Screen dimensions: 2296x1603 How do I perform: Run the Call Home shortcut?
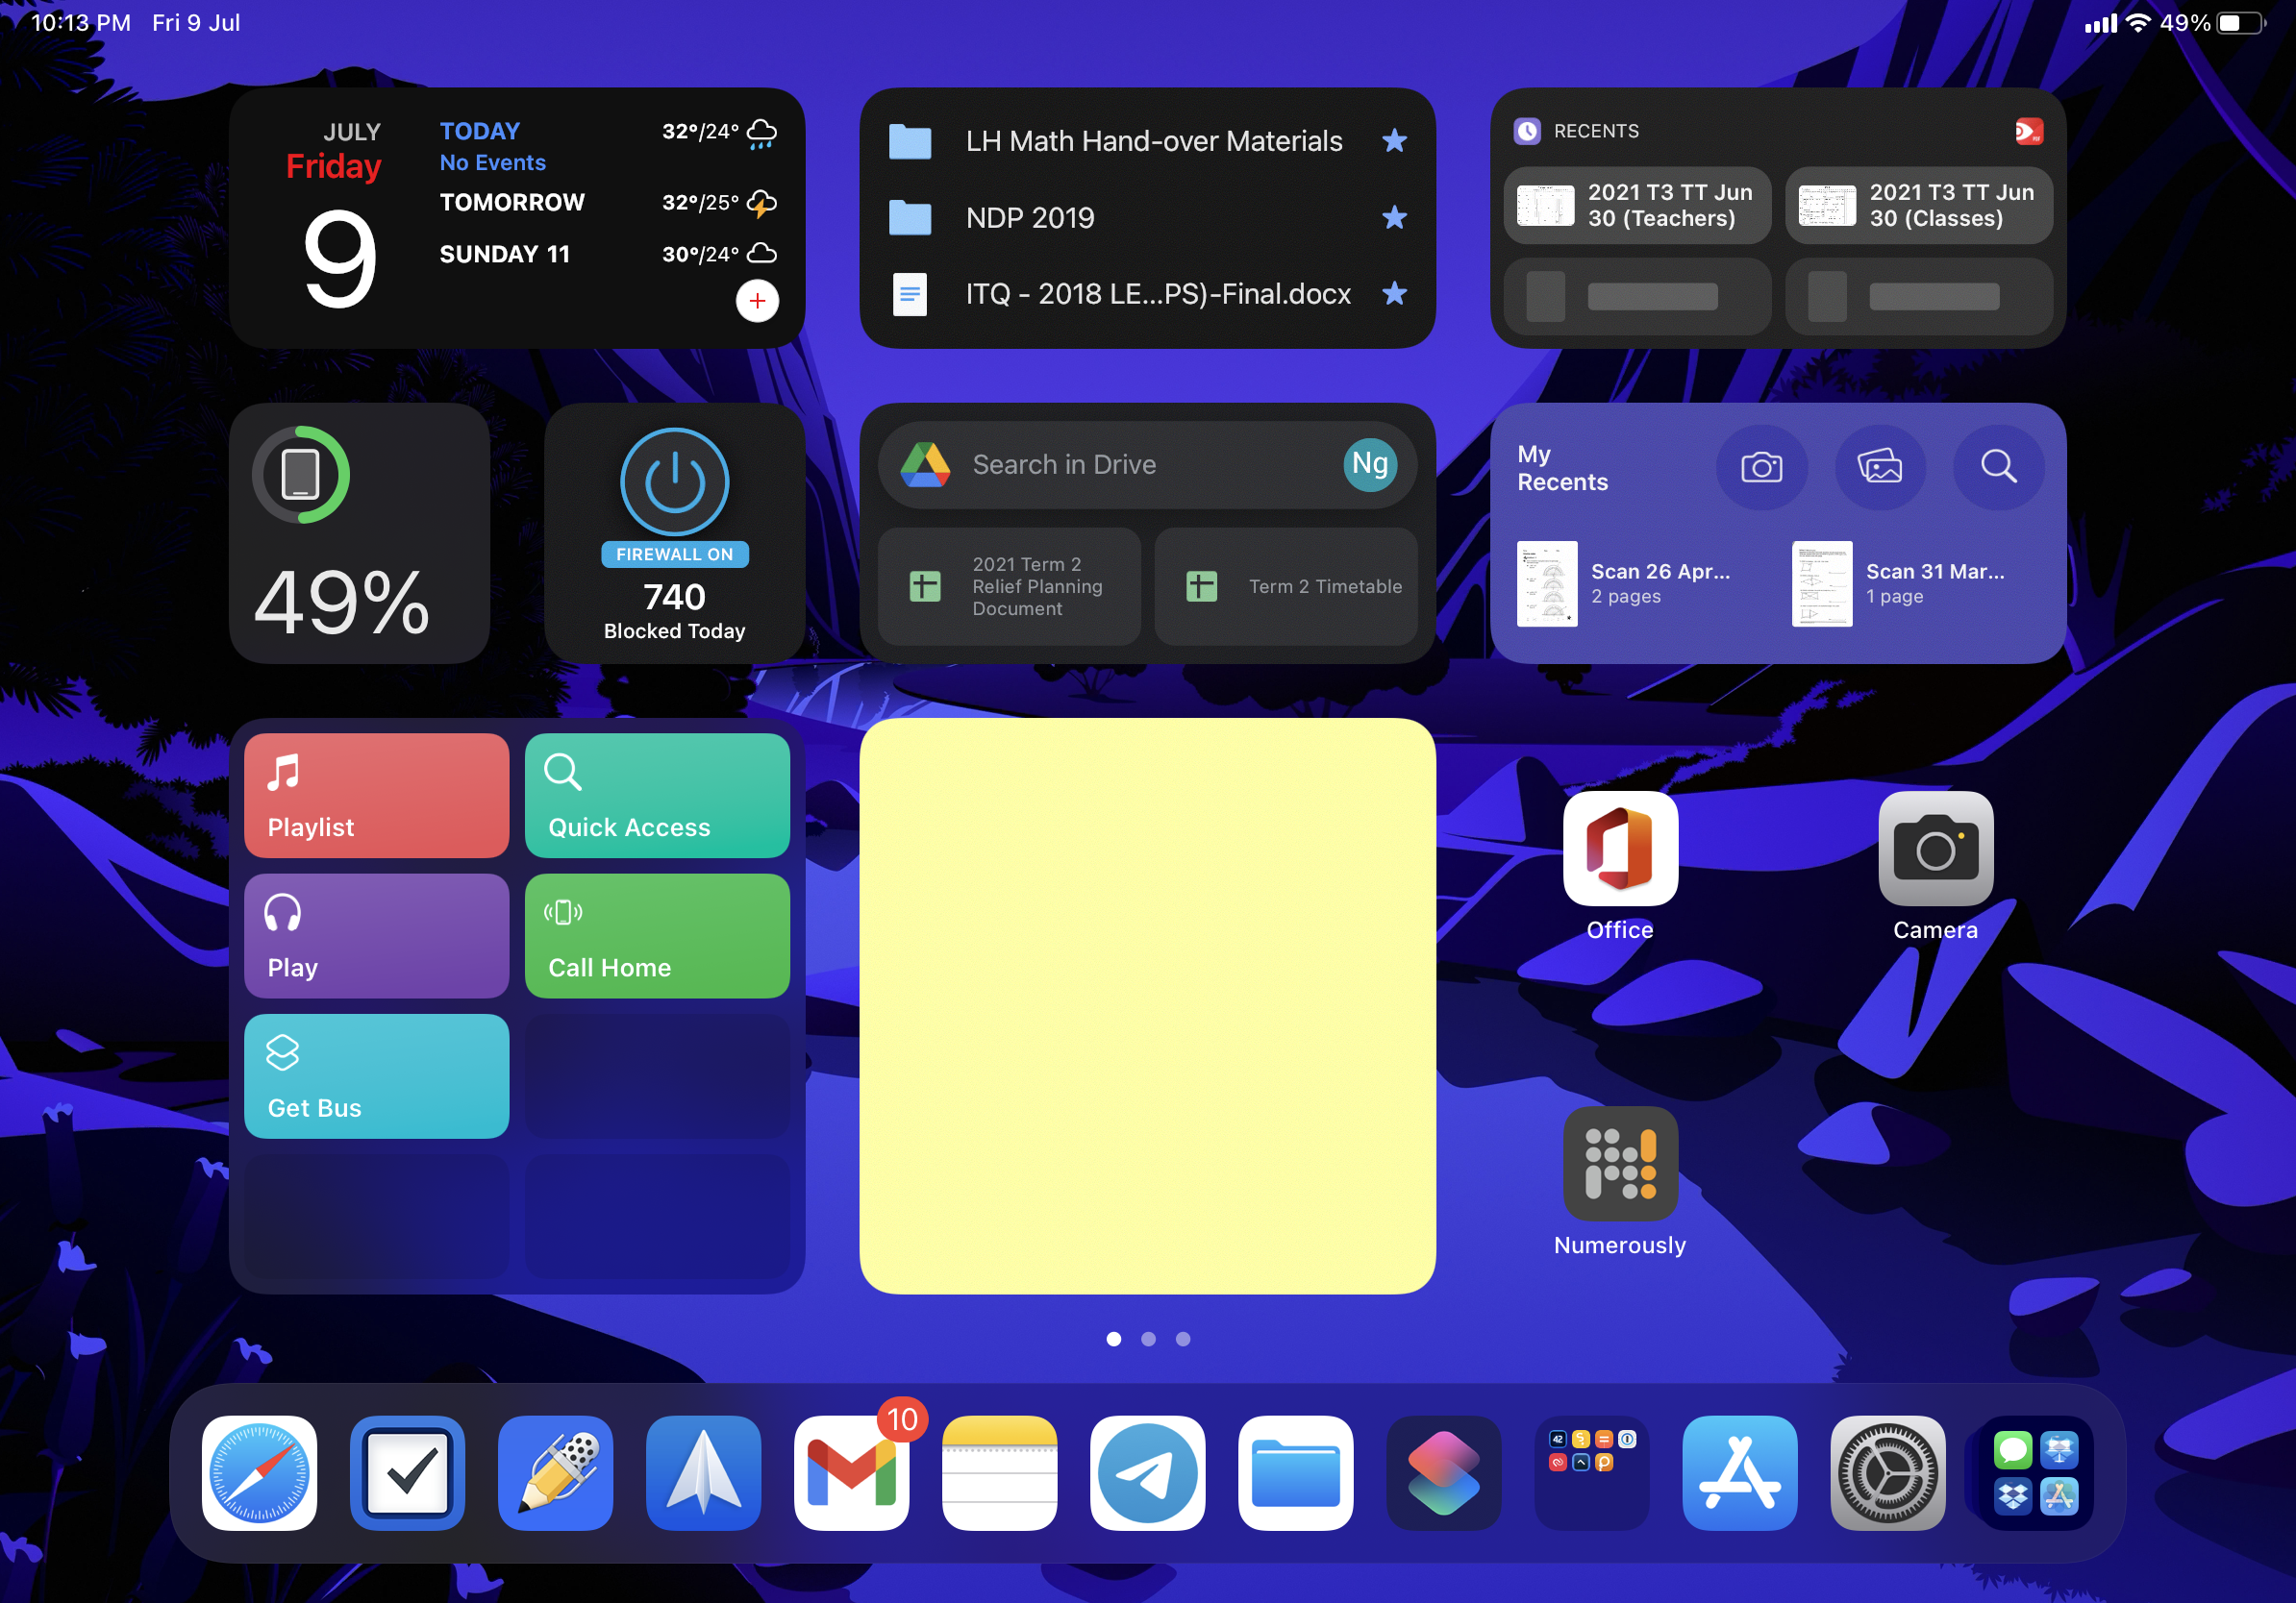(x=657, y=935)
